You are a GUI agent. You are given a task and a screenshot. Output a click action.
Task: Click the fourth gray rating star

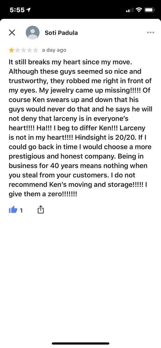[x=29, y=50]
